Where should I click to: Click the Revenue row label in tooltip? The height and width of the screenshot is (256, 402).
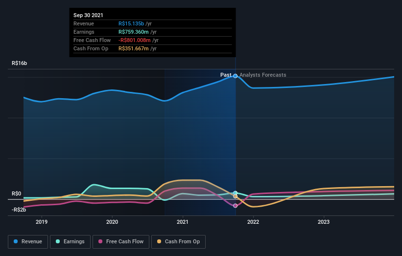84,23
